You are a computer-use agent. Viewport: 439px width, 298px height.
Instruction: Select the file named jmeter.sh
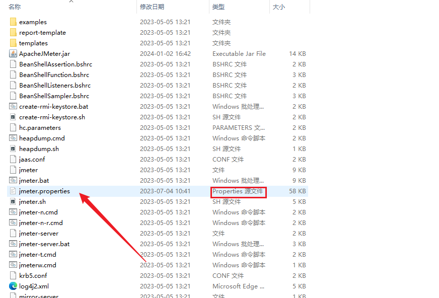(32, 201)
